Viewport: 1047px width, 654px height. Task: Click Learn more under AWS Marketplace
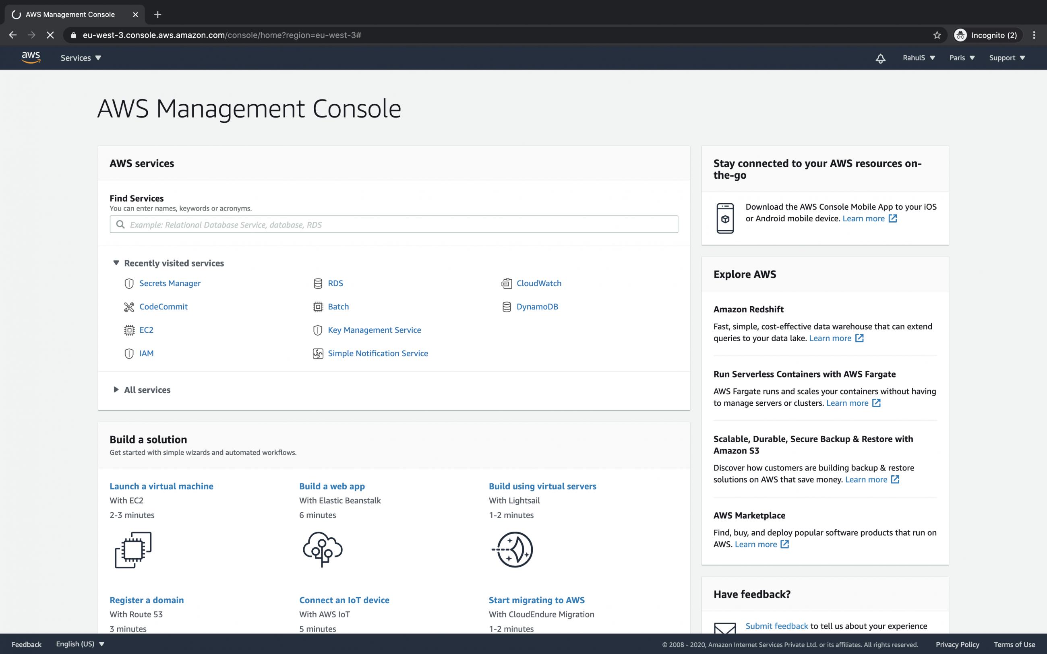(755, 545)
